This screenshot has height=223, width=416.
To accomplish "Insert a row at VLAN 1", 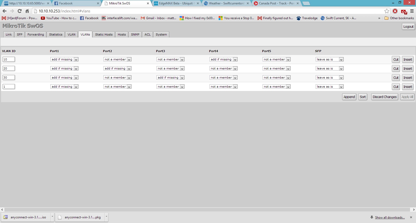I will coord(408,87).
